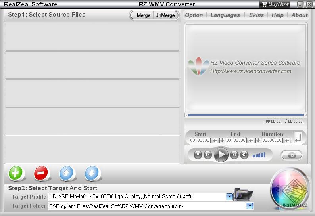Click the video seek progress bar
The image size is (315, 216).
pyautogui.click(x=246, y=115)
